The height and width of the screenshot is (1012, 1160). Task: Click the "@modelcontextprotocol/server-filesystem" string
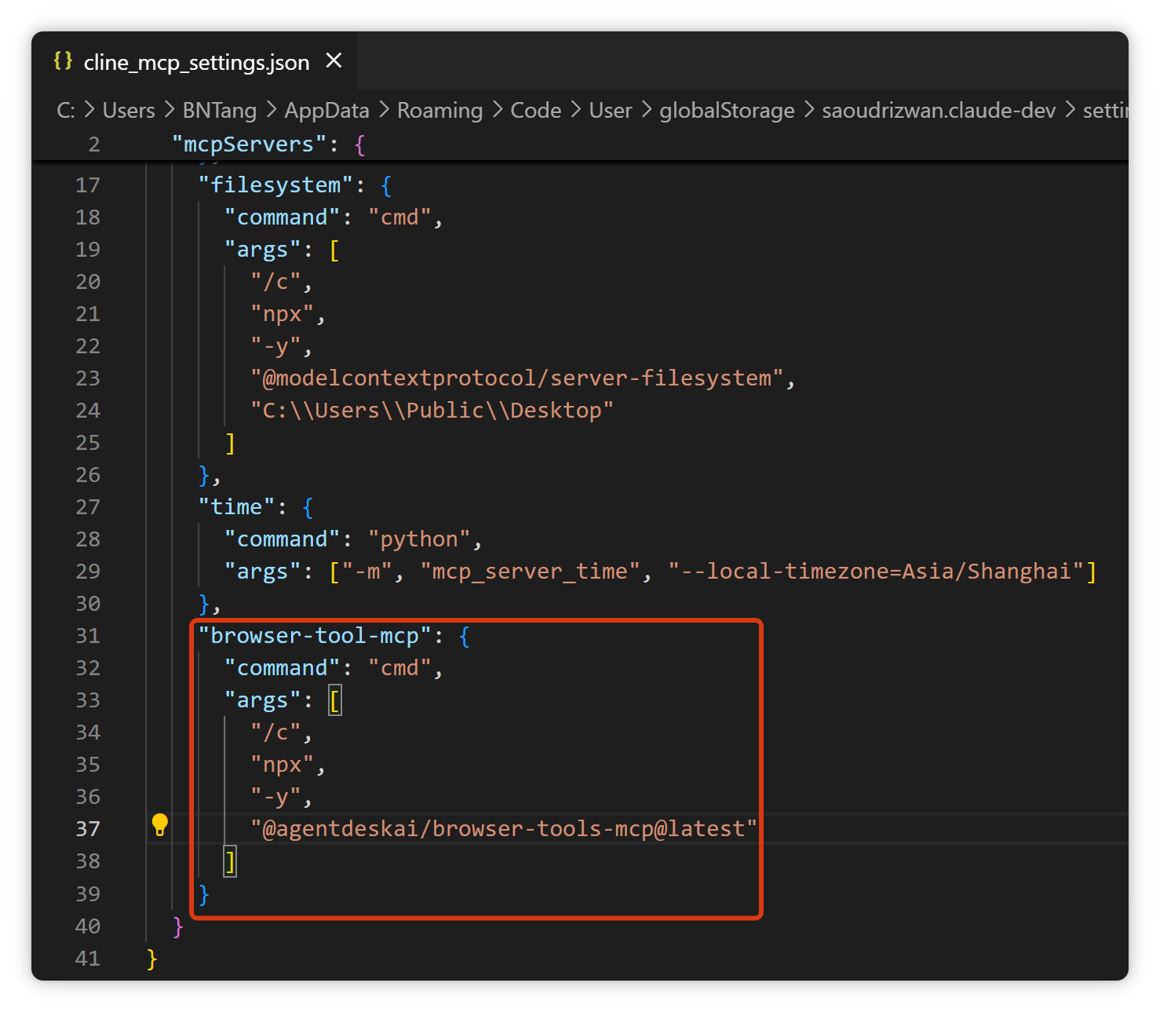pyautogui.click(x=516, y=378)
